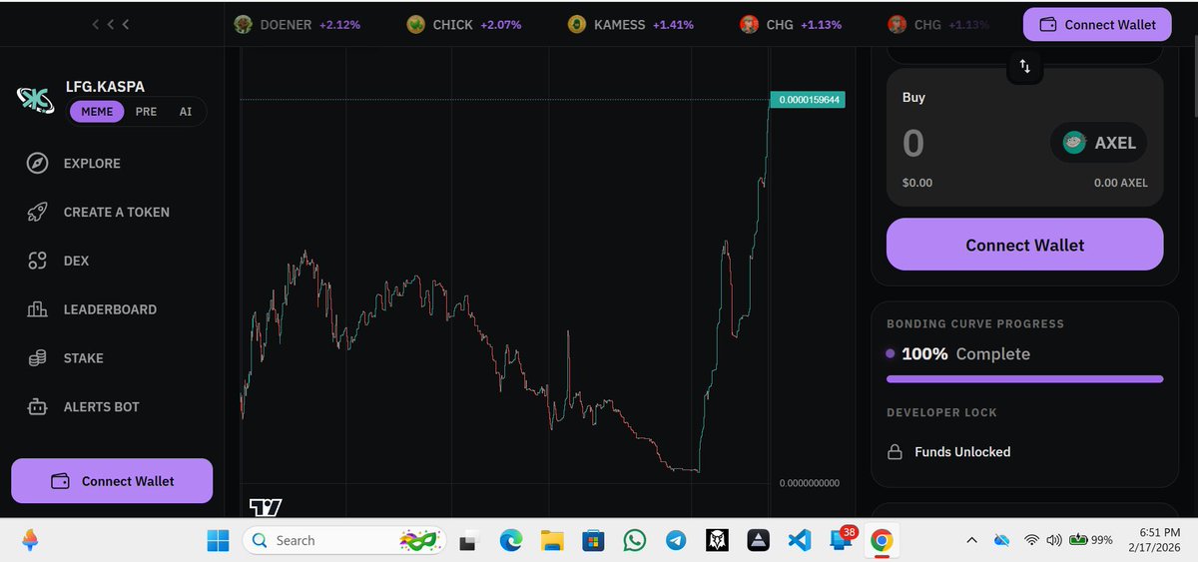This screenshot has height=562, width=1198.
Task: Click the Leaderboard chart icon
Action: pyautogui.click(x=38, y=309)
